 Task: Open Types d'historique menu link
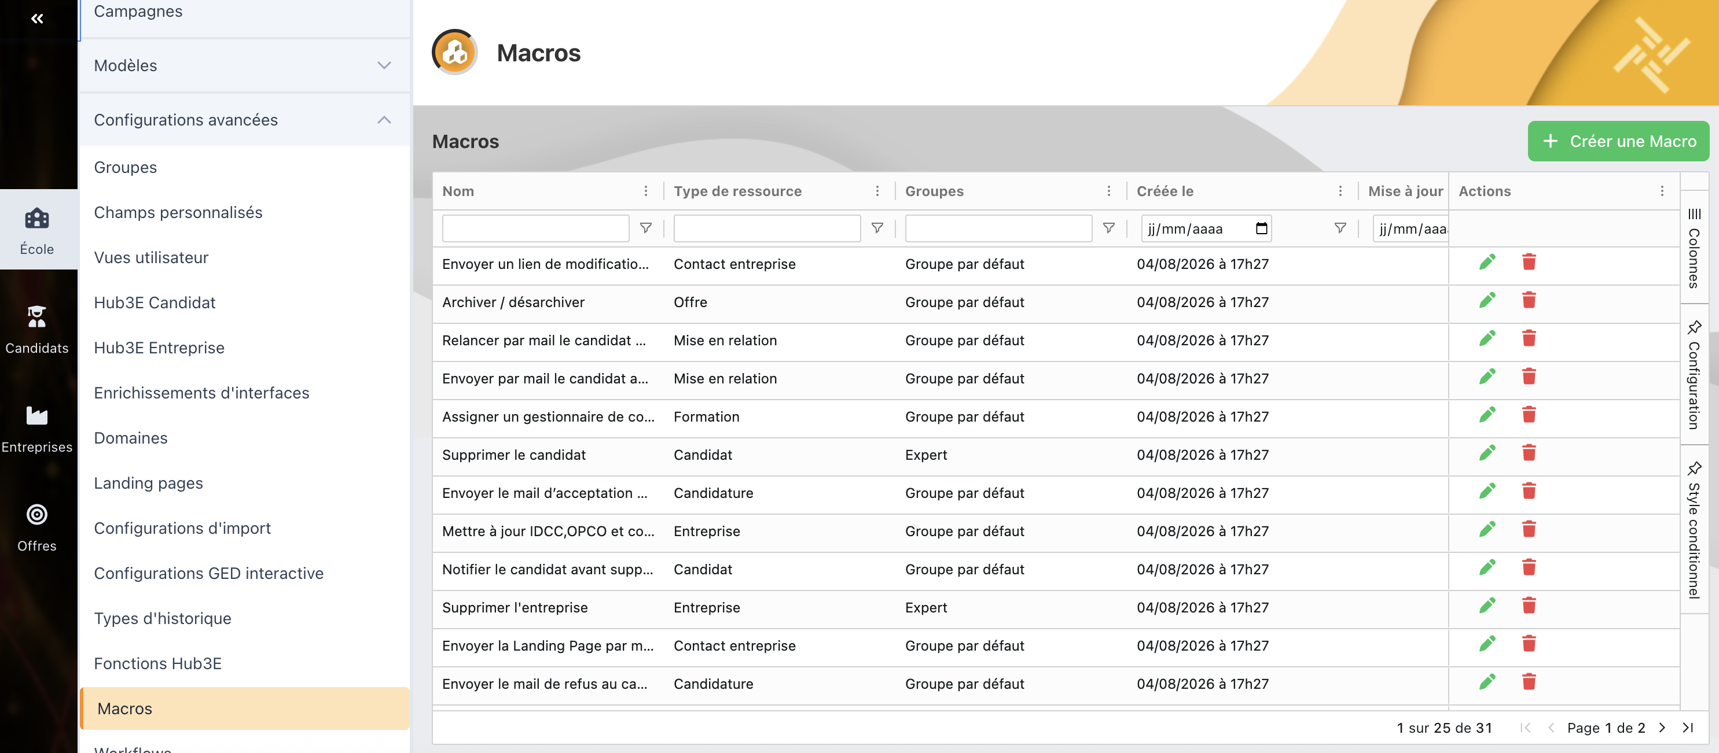[163, 618]
